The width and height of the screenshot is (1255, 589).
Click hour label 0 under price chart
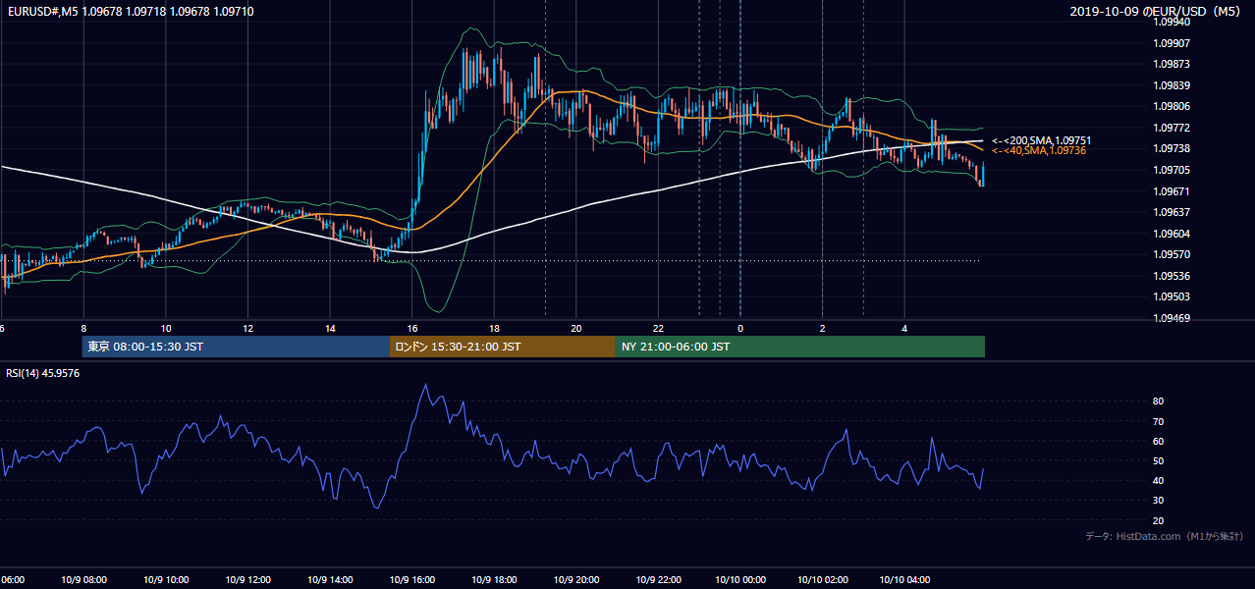(740, 329)
